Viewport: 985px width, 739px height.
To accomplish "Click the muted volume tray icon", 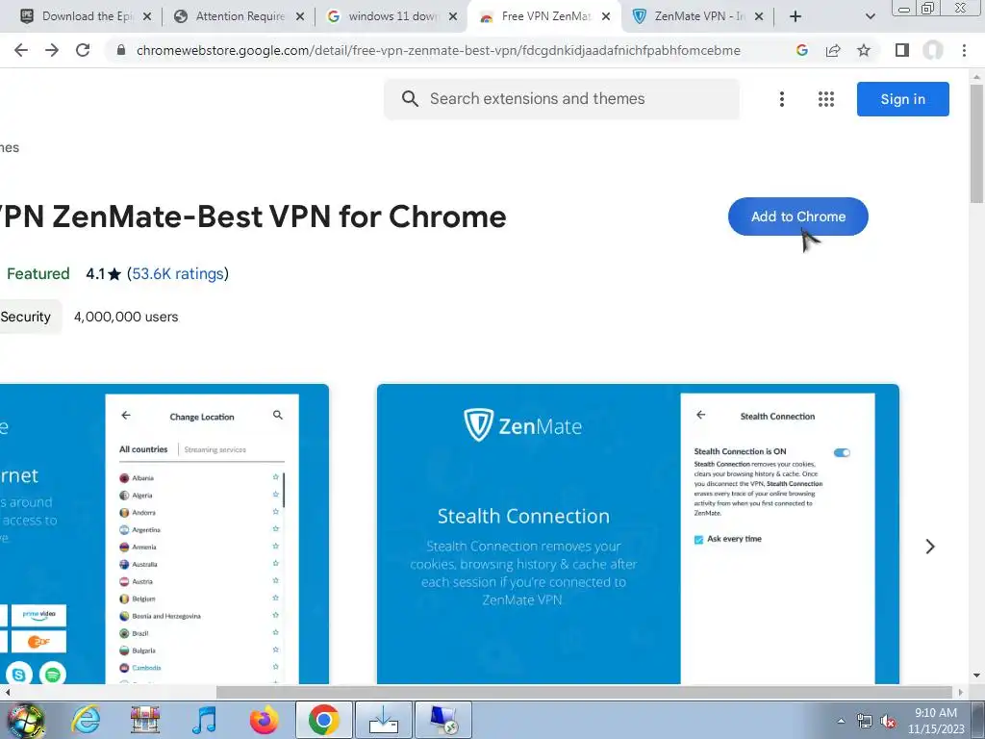I will [888, 722].
